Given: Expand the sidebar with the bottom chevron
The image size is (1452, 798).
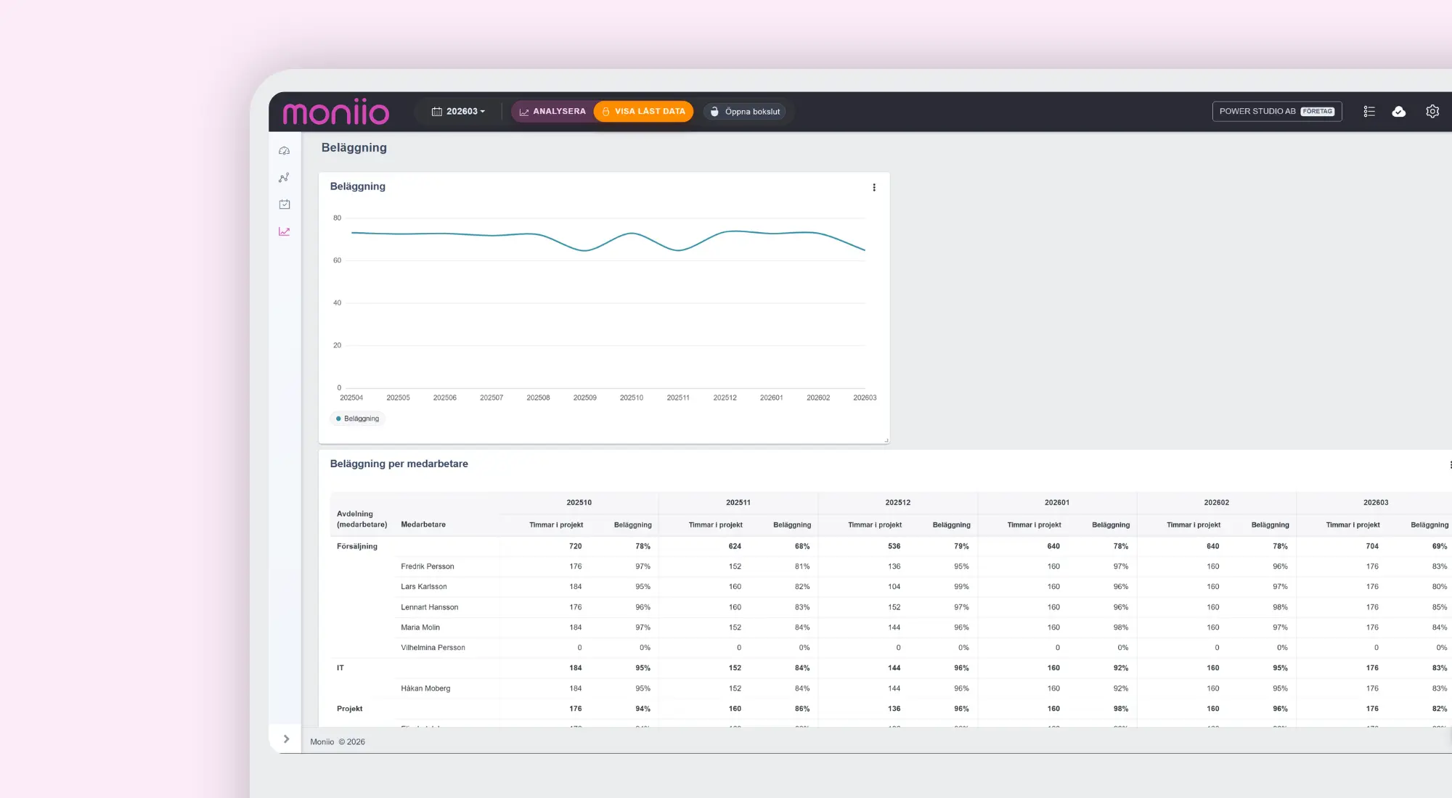Looking at the screenshot, I should (286, 739).
